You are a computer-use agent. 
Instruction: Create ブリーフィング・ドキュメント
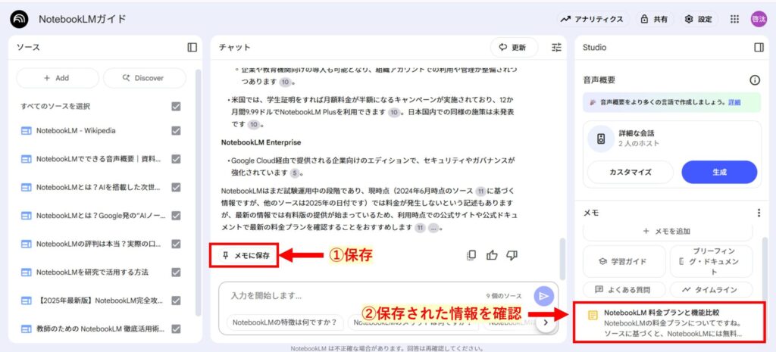(x=711, y=261)
